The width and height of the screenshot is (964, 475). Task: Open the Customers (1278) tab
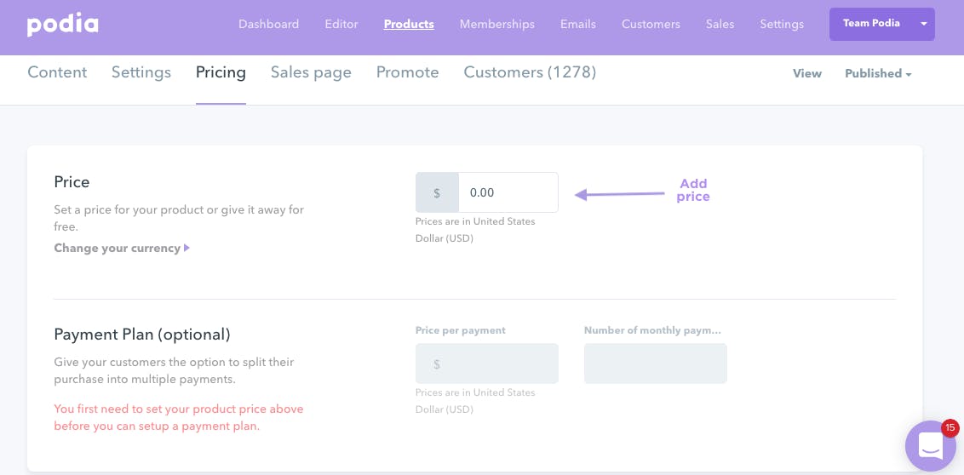click(x=530, y=72)
